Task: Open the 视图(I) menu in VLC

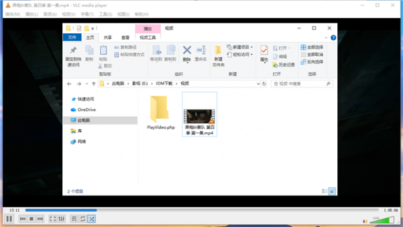Action: click(123, 14)
